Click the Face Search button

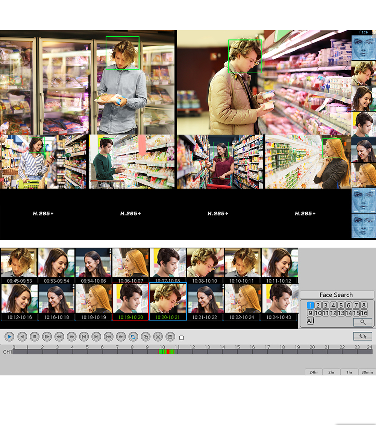click(336, 295)
